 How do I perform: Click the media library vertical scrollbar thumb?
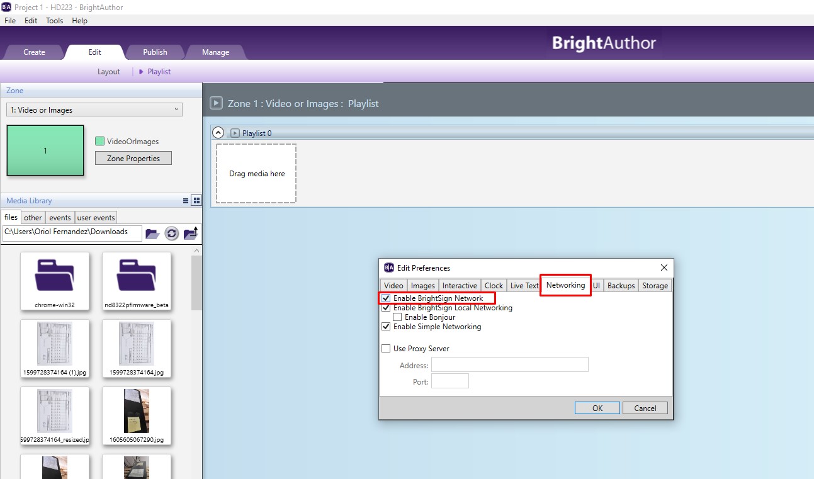tap(196, 283)
